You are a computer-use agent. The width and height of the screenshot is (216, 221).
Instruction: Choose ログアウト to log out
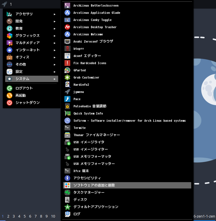pyautogui.click(x=32, y=88)
